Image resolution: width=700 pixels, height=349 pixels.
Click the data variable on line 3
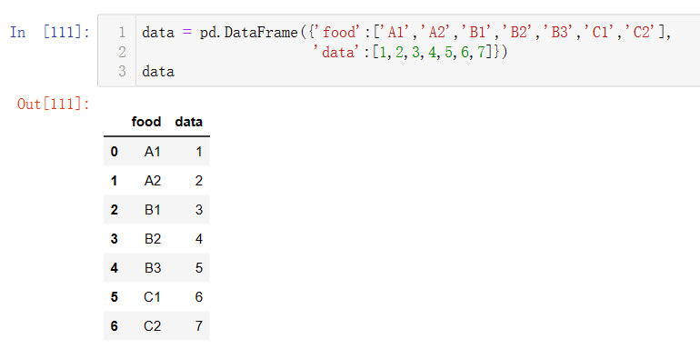158,72
